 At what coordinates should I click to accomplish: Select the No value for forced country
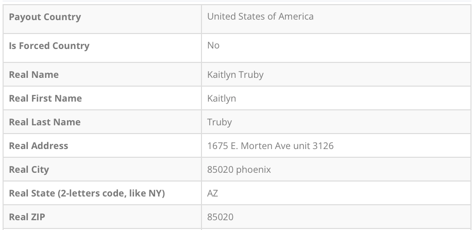click(213, 46)
